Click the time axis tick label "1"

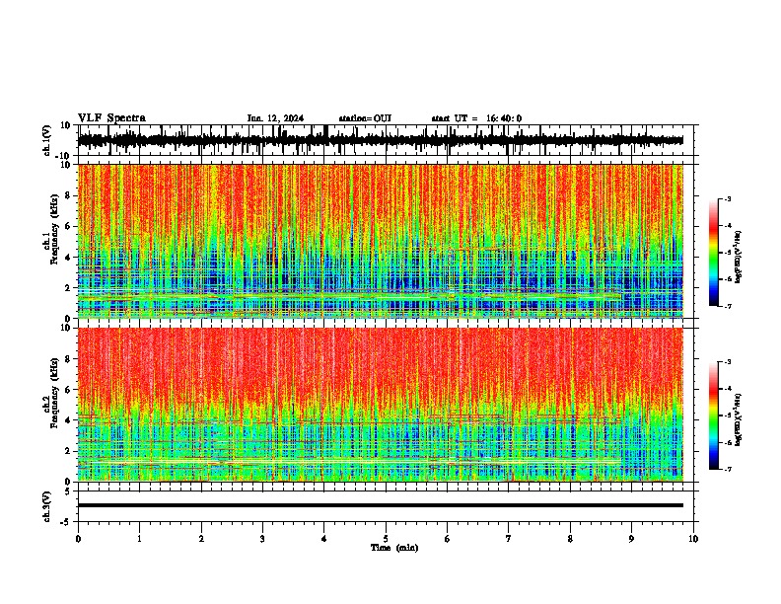[139, 539]
